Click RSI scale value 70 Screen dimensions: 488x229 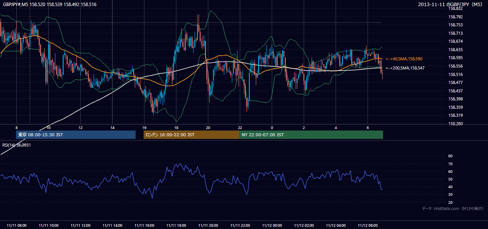click(450, 164)
